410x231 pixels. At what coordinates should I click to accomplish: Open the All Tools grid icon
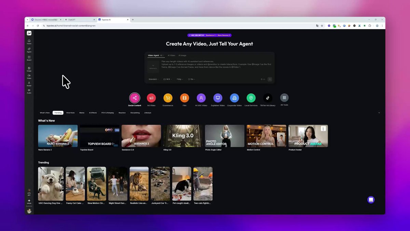[x=284, y=98]
